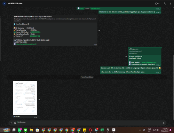Screen dimensions: 174x133
Task: Click the plus attach icon in message bar
Action: point(11,123)
